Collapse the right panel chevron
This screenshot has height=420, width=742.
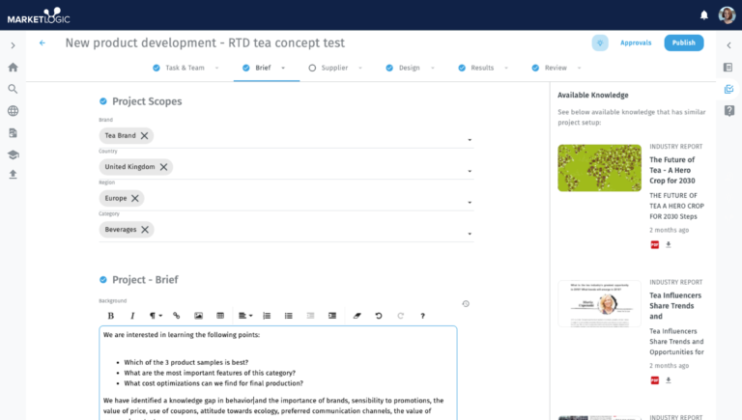click(728, 45)
